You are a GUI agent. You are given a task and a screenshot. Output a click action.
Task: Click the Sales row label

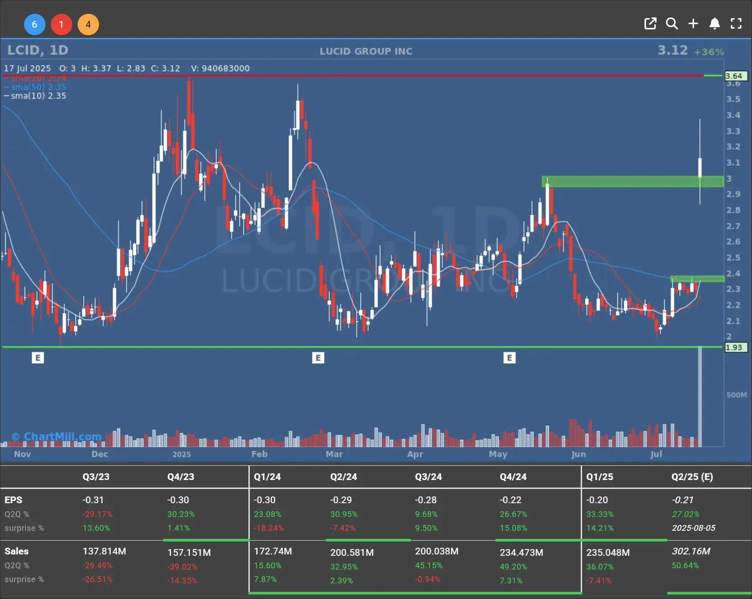coord(17,551)
